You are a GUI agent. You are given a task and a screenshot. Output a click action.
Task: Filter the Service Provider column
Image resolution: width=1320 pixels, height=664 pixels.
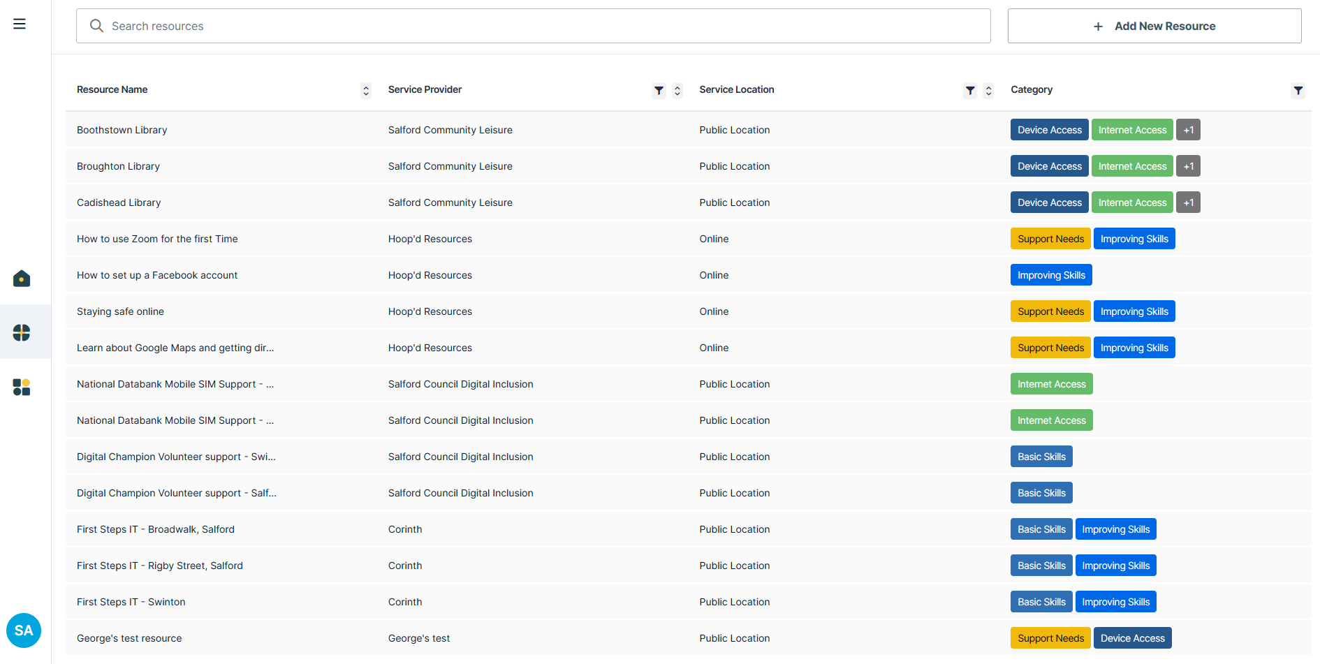[x=659, y=90]
